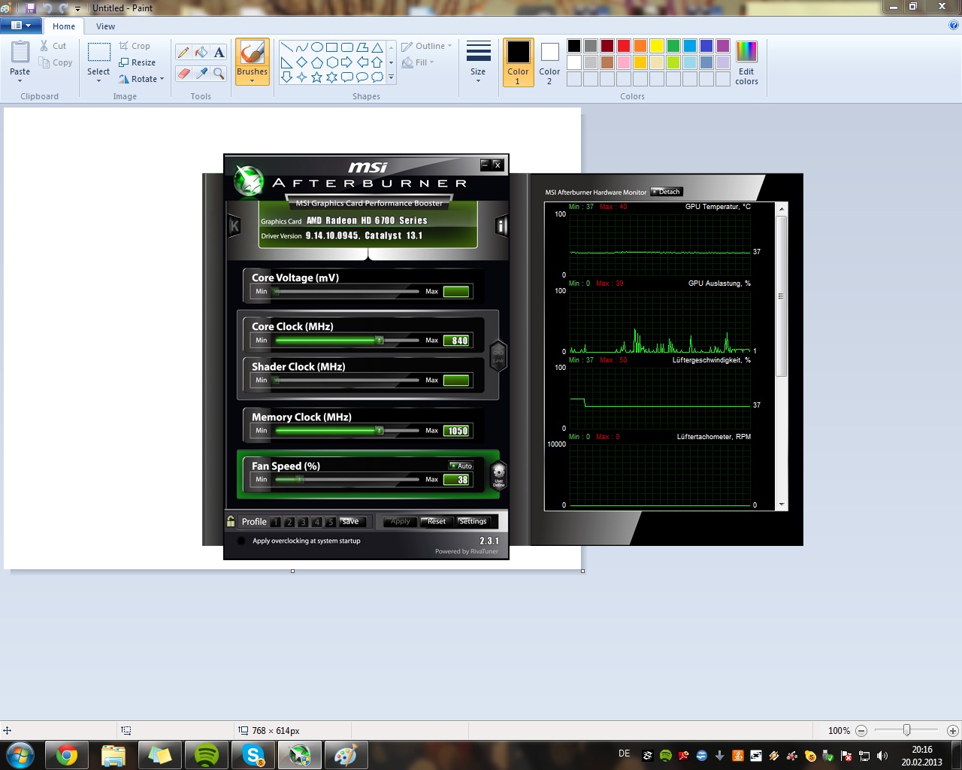
Task: Click the Edit colors button
Action: click(746, 62)
